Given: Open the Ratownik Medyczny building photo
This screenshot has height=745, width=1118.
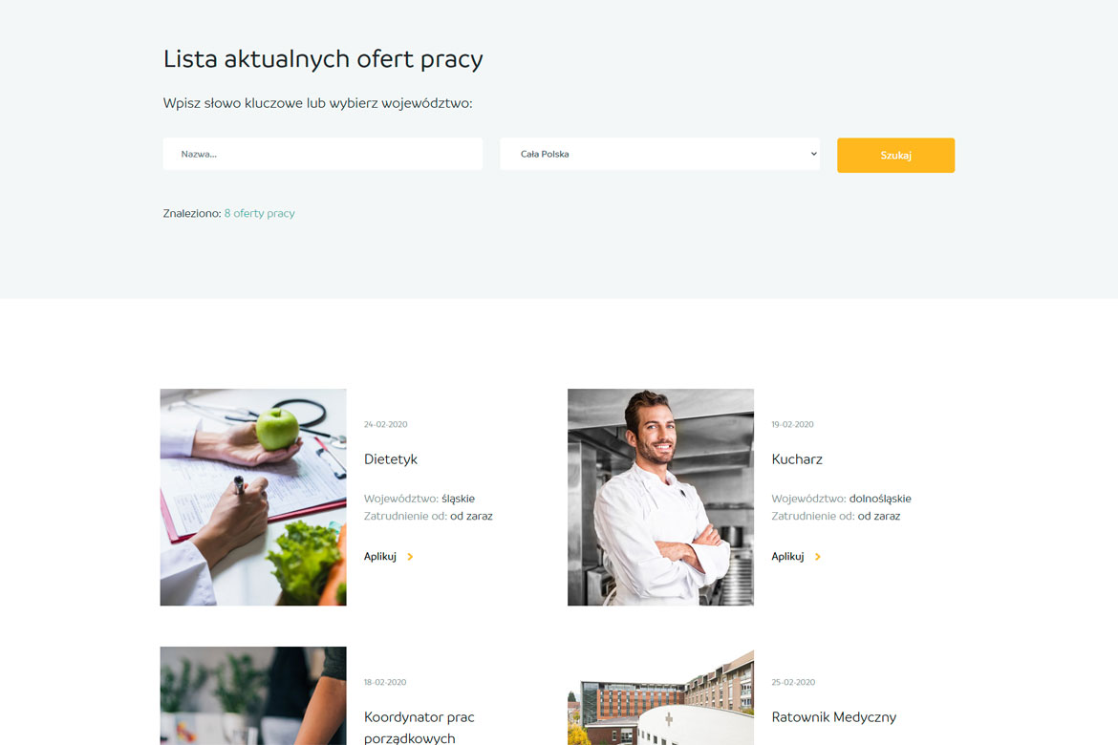Looking at the screenshot, I should point(660,695).
